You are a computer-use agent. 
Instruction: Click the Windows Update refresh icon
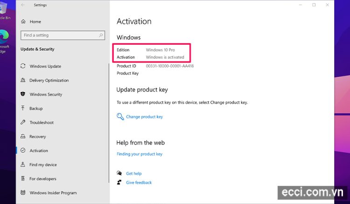pos(23,66)
